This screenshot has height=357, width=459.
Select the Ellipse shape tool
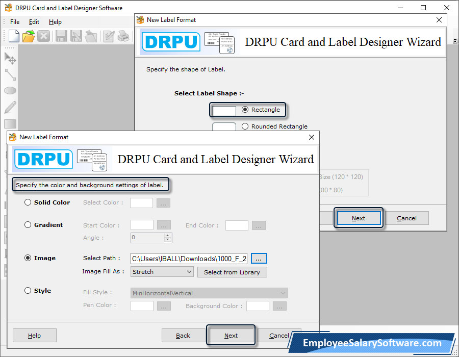click(x=10, y=91)
